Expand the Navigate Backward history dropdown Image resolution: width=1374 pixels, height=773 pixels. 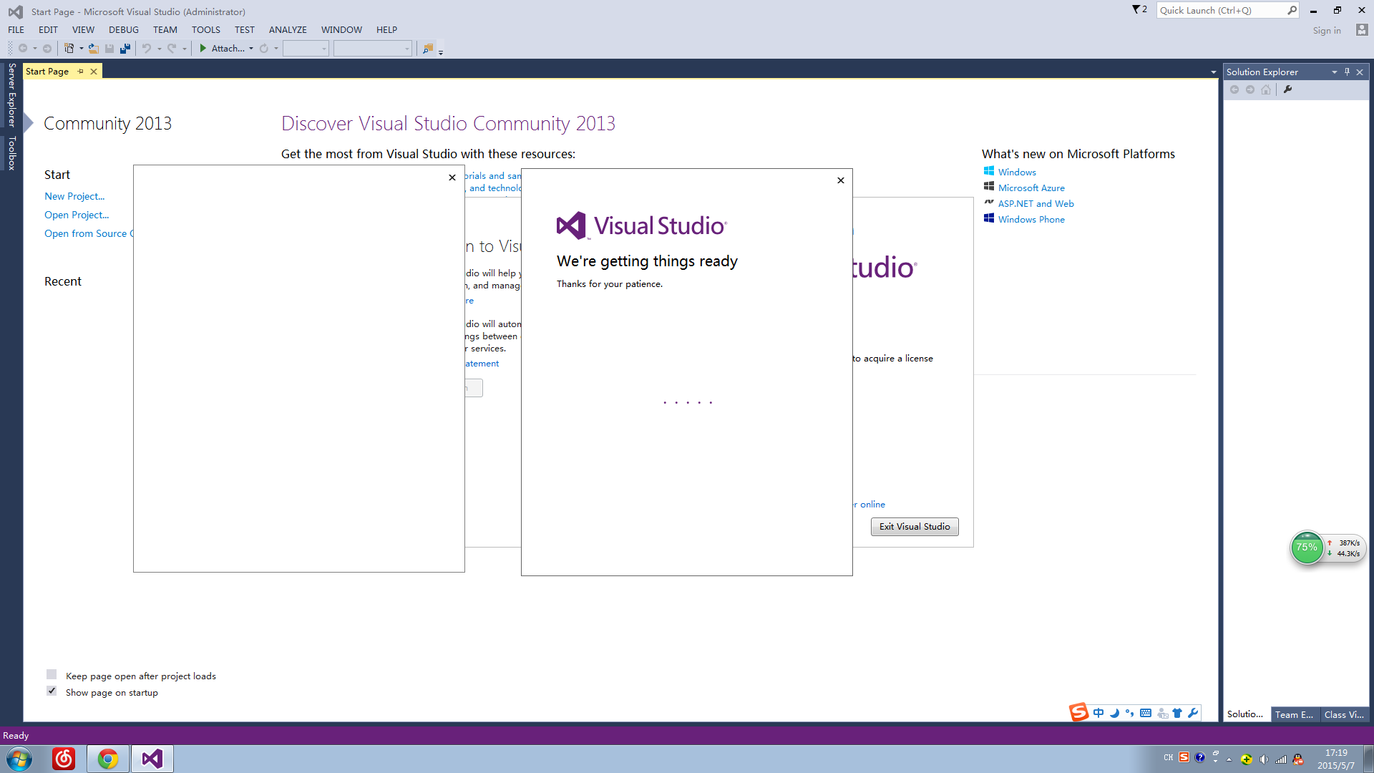point(34,49)
